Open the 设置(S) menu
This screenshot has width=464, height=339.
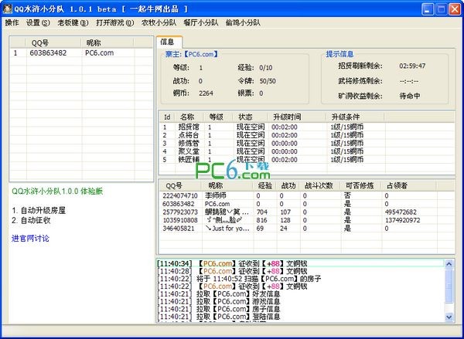coord(38,22)
